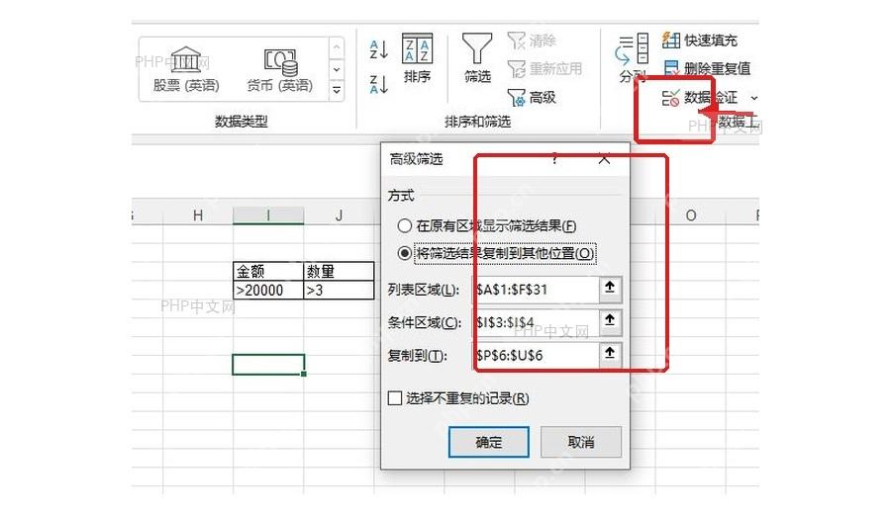Select the Currencies (货币) data type
The height and width of the screenshot is (514, 891).
click(x=279, y=69)
